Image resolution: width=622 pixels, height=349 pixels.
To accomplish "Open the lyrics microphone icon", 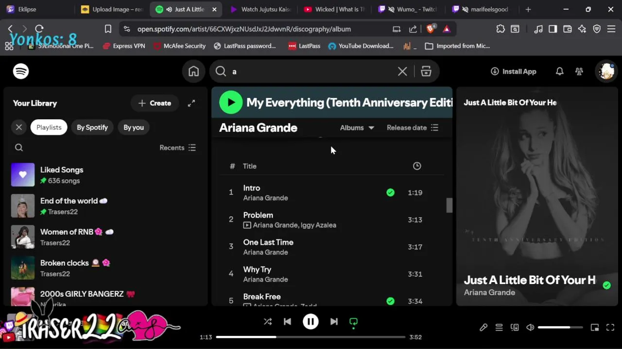I will [x=484, y=328].
